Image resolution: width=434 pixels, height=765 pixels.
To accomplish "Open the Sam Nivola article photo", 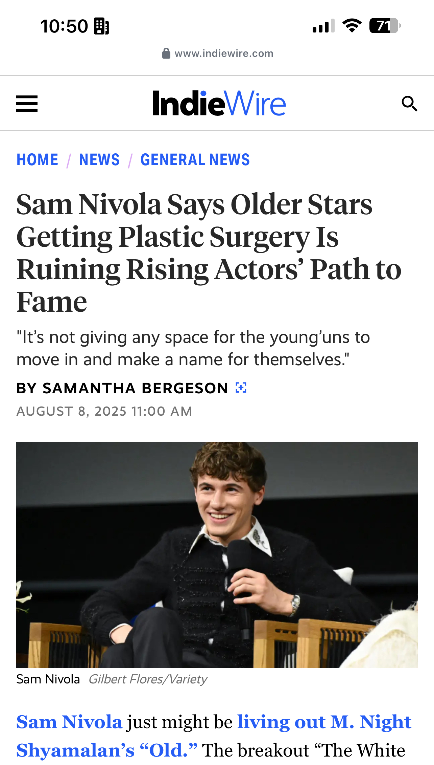I will 217,555.
